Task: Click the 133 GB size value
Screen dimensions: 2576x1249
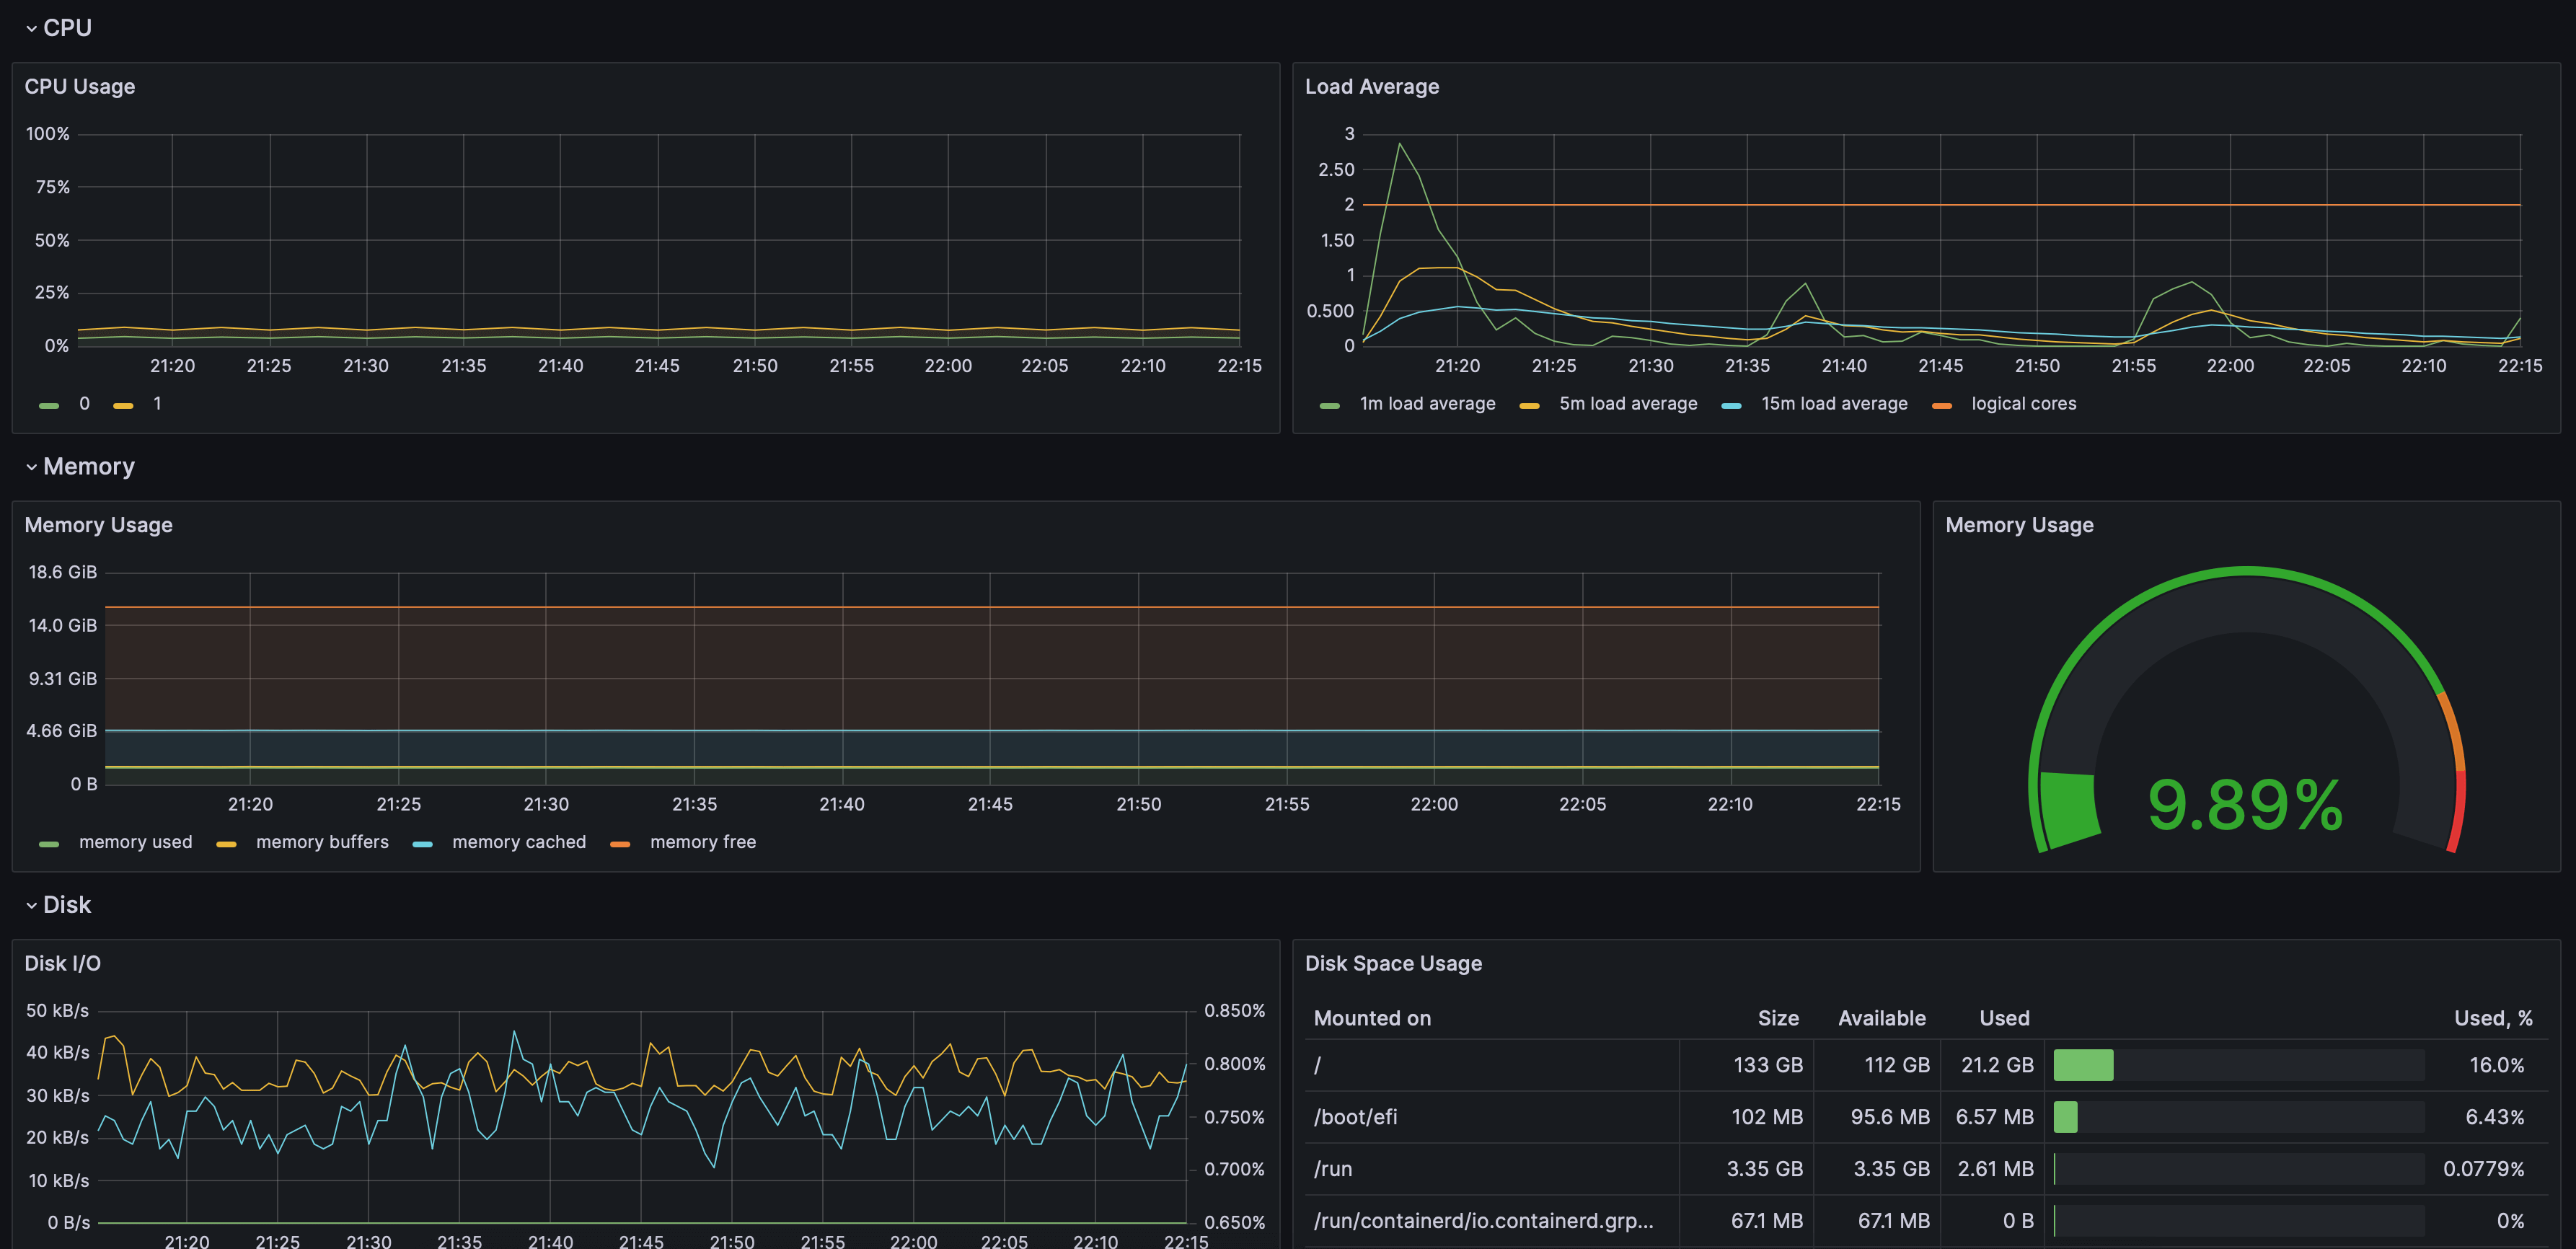Action: pyautogui.click(x=1768, y=1065)
